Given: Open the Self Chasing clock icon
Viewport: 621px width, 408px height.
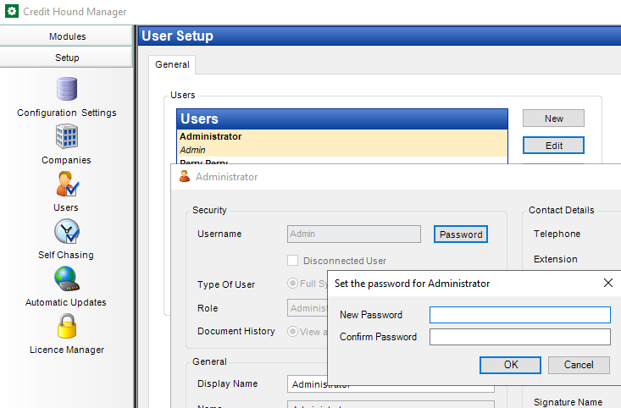Looking at the screenshot, I should pos(67,231).
